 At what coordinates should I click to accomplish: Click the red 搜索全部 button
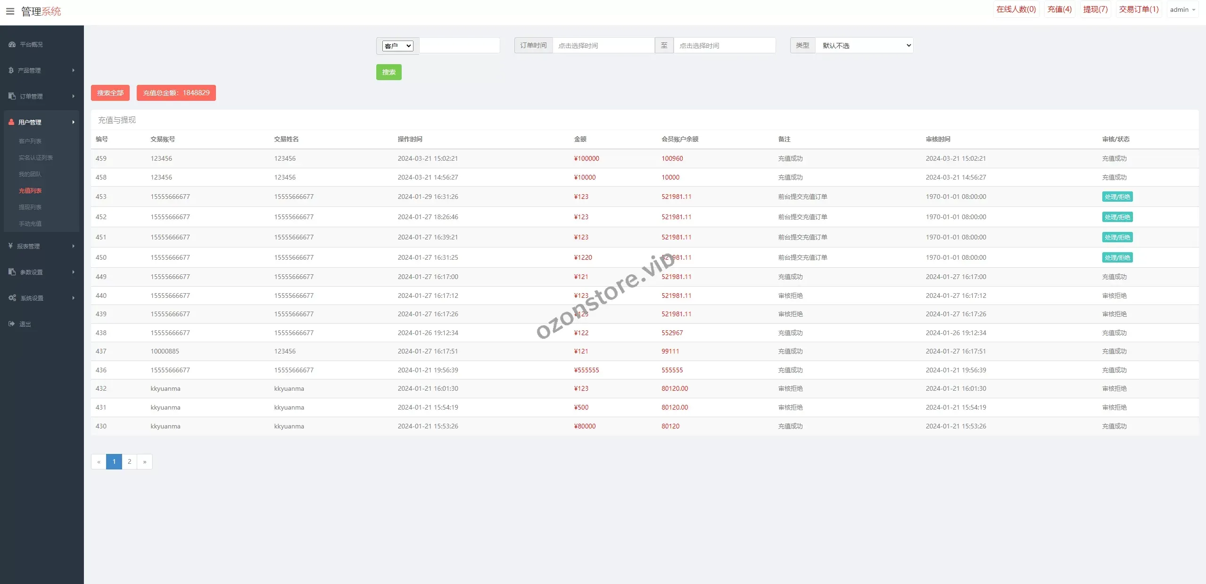[x=110, y=93]
